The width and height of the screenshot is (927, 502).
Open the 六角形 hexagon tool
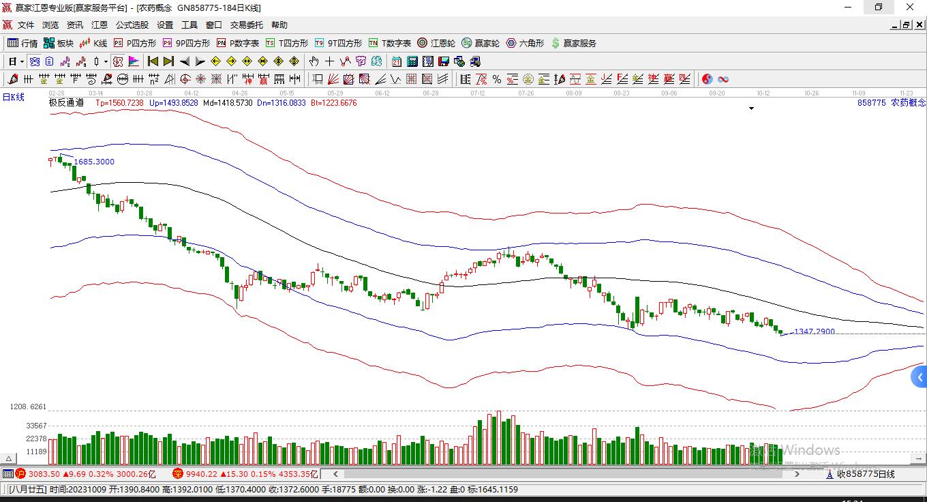[x=525, y=43]
